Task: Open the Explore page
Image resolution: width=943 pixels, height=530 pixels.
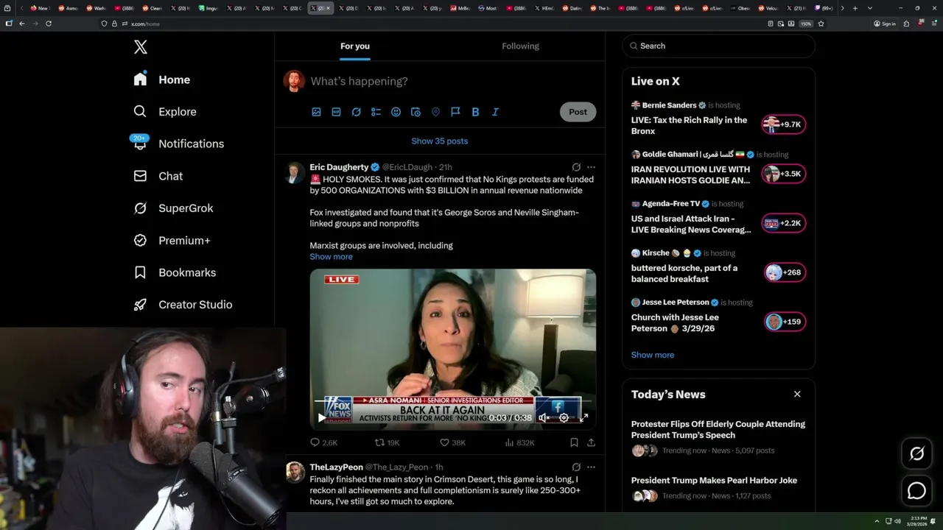Action: [164, 112]
